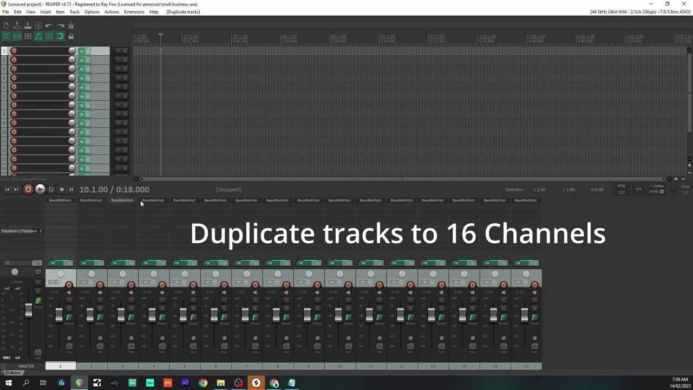The height and width of the screenshot is (390, 693).
Task: Toggle the transport Repeat button
Action: (x=51, y=190)
